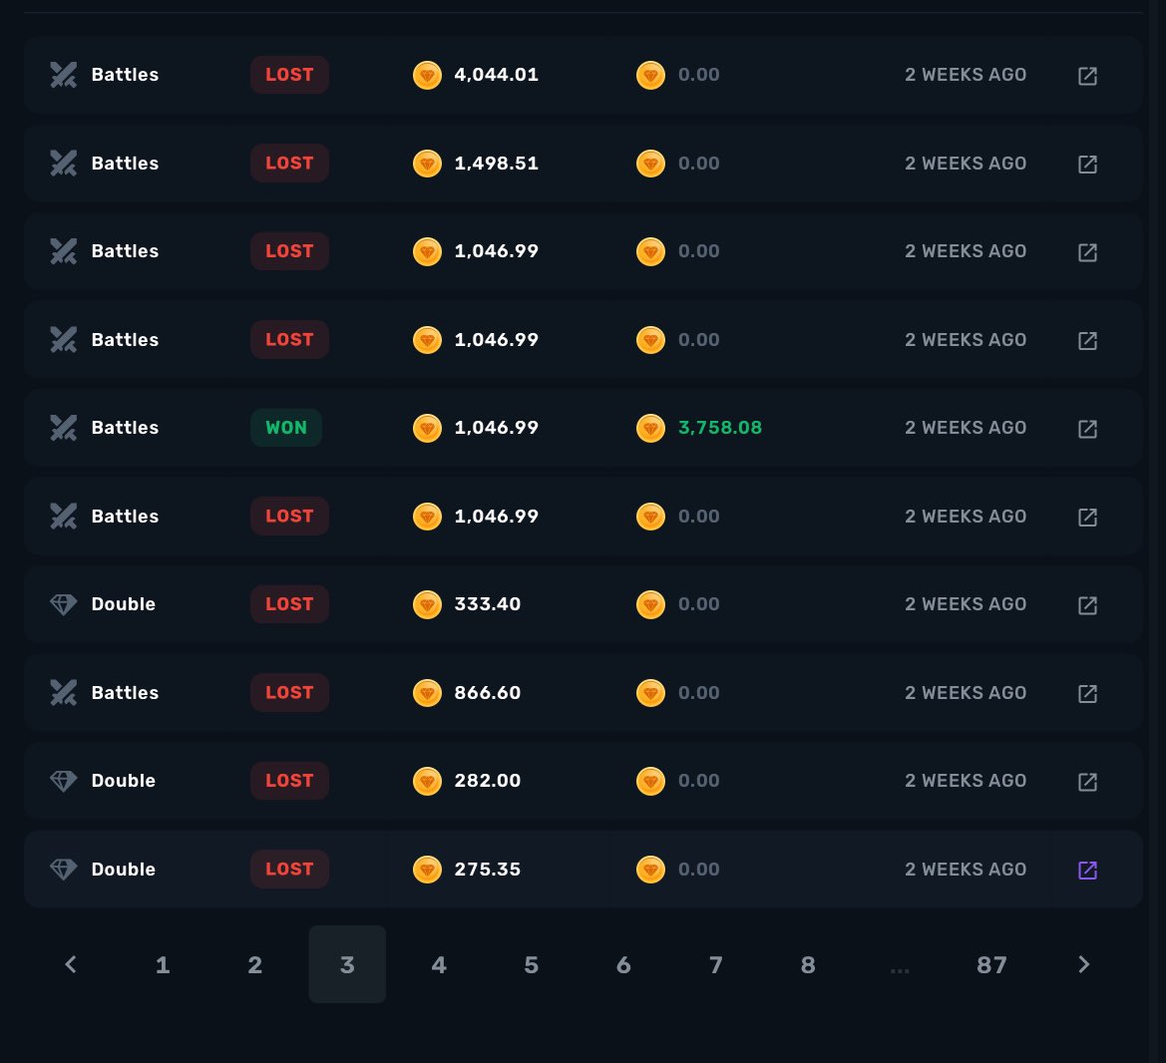This screenshot has height=1063, width=1166.
Task: Click LOST badge in 866.60 row
Action: tap(289, 692)
